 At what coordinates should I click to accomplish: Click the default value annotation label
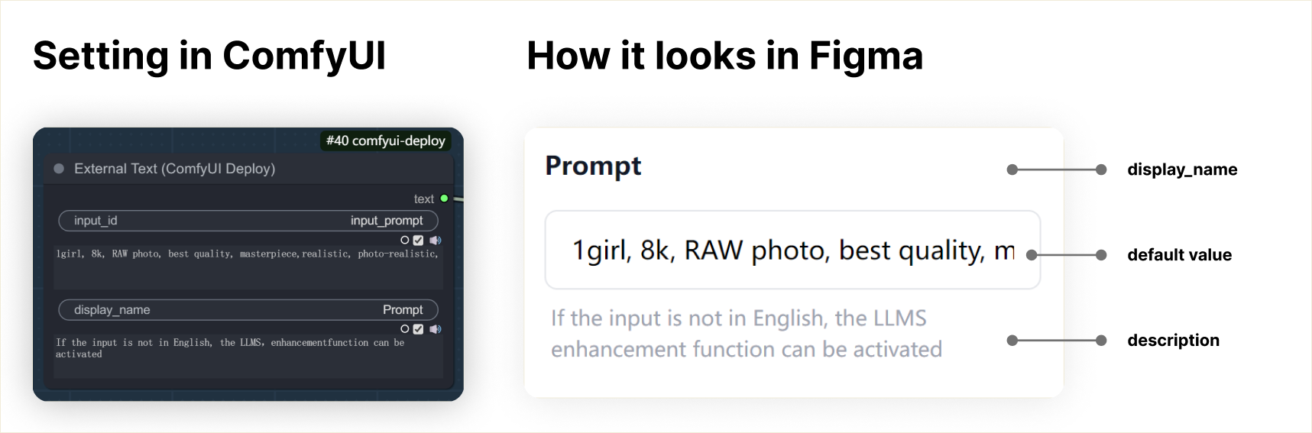(x=1179, y=255)
